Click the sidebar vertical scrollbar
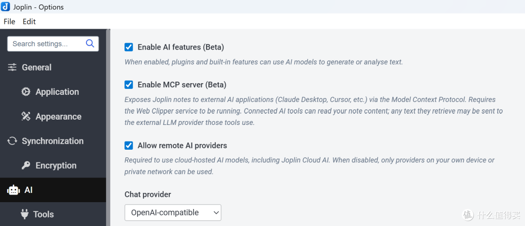Viewport: 525px width, 226px height. pyautogui.click(x=108, y=127)
